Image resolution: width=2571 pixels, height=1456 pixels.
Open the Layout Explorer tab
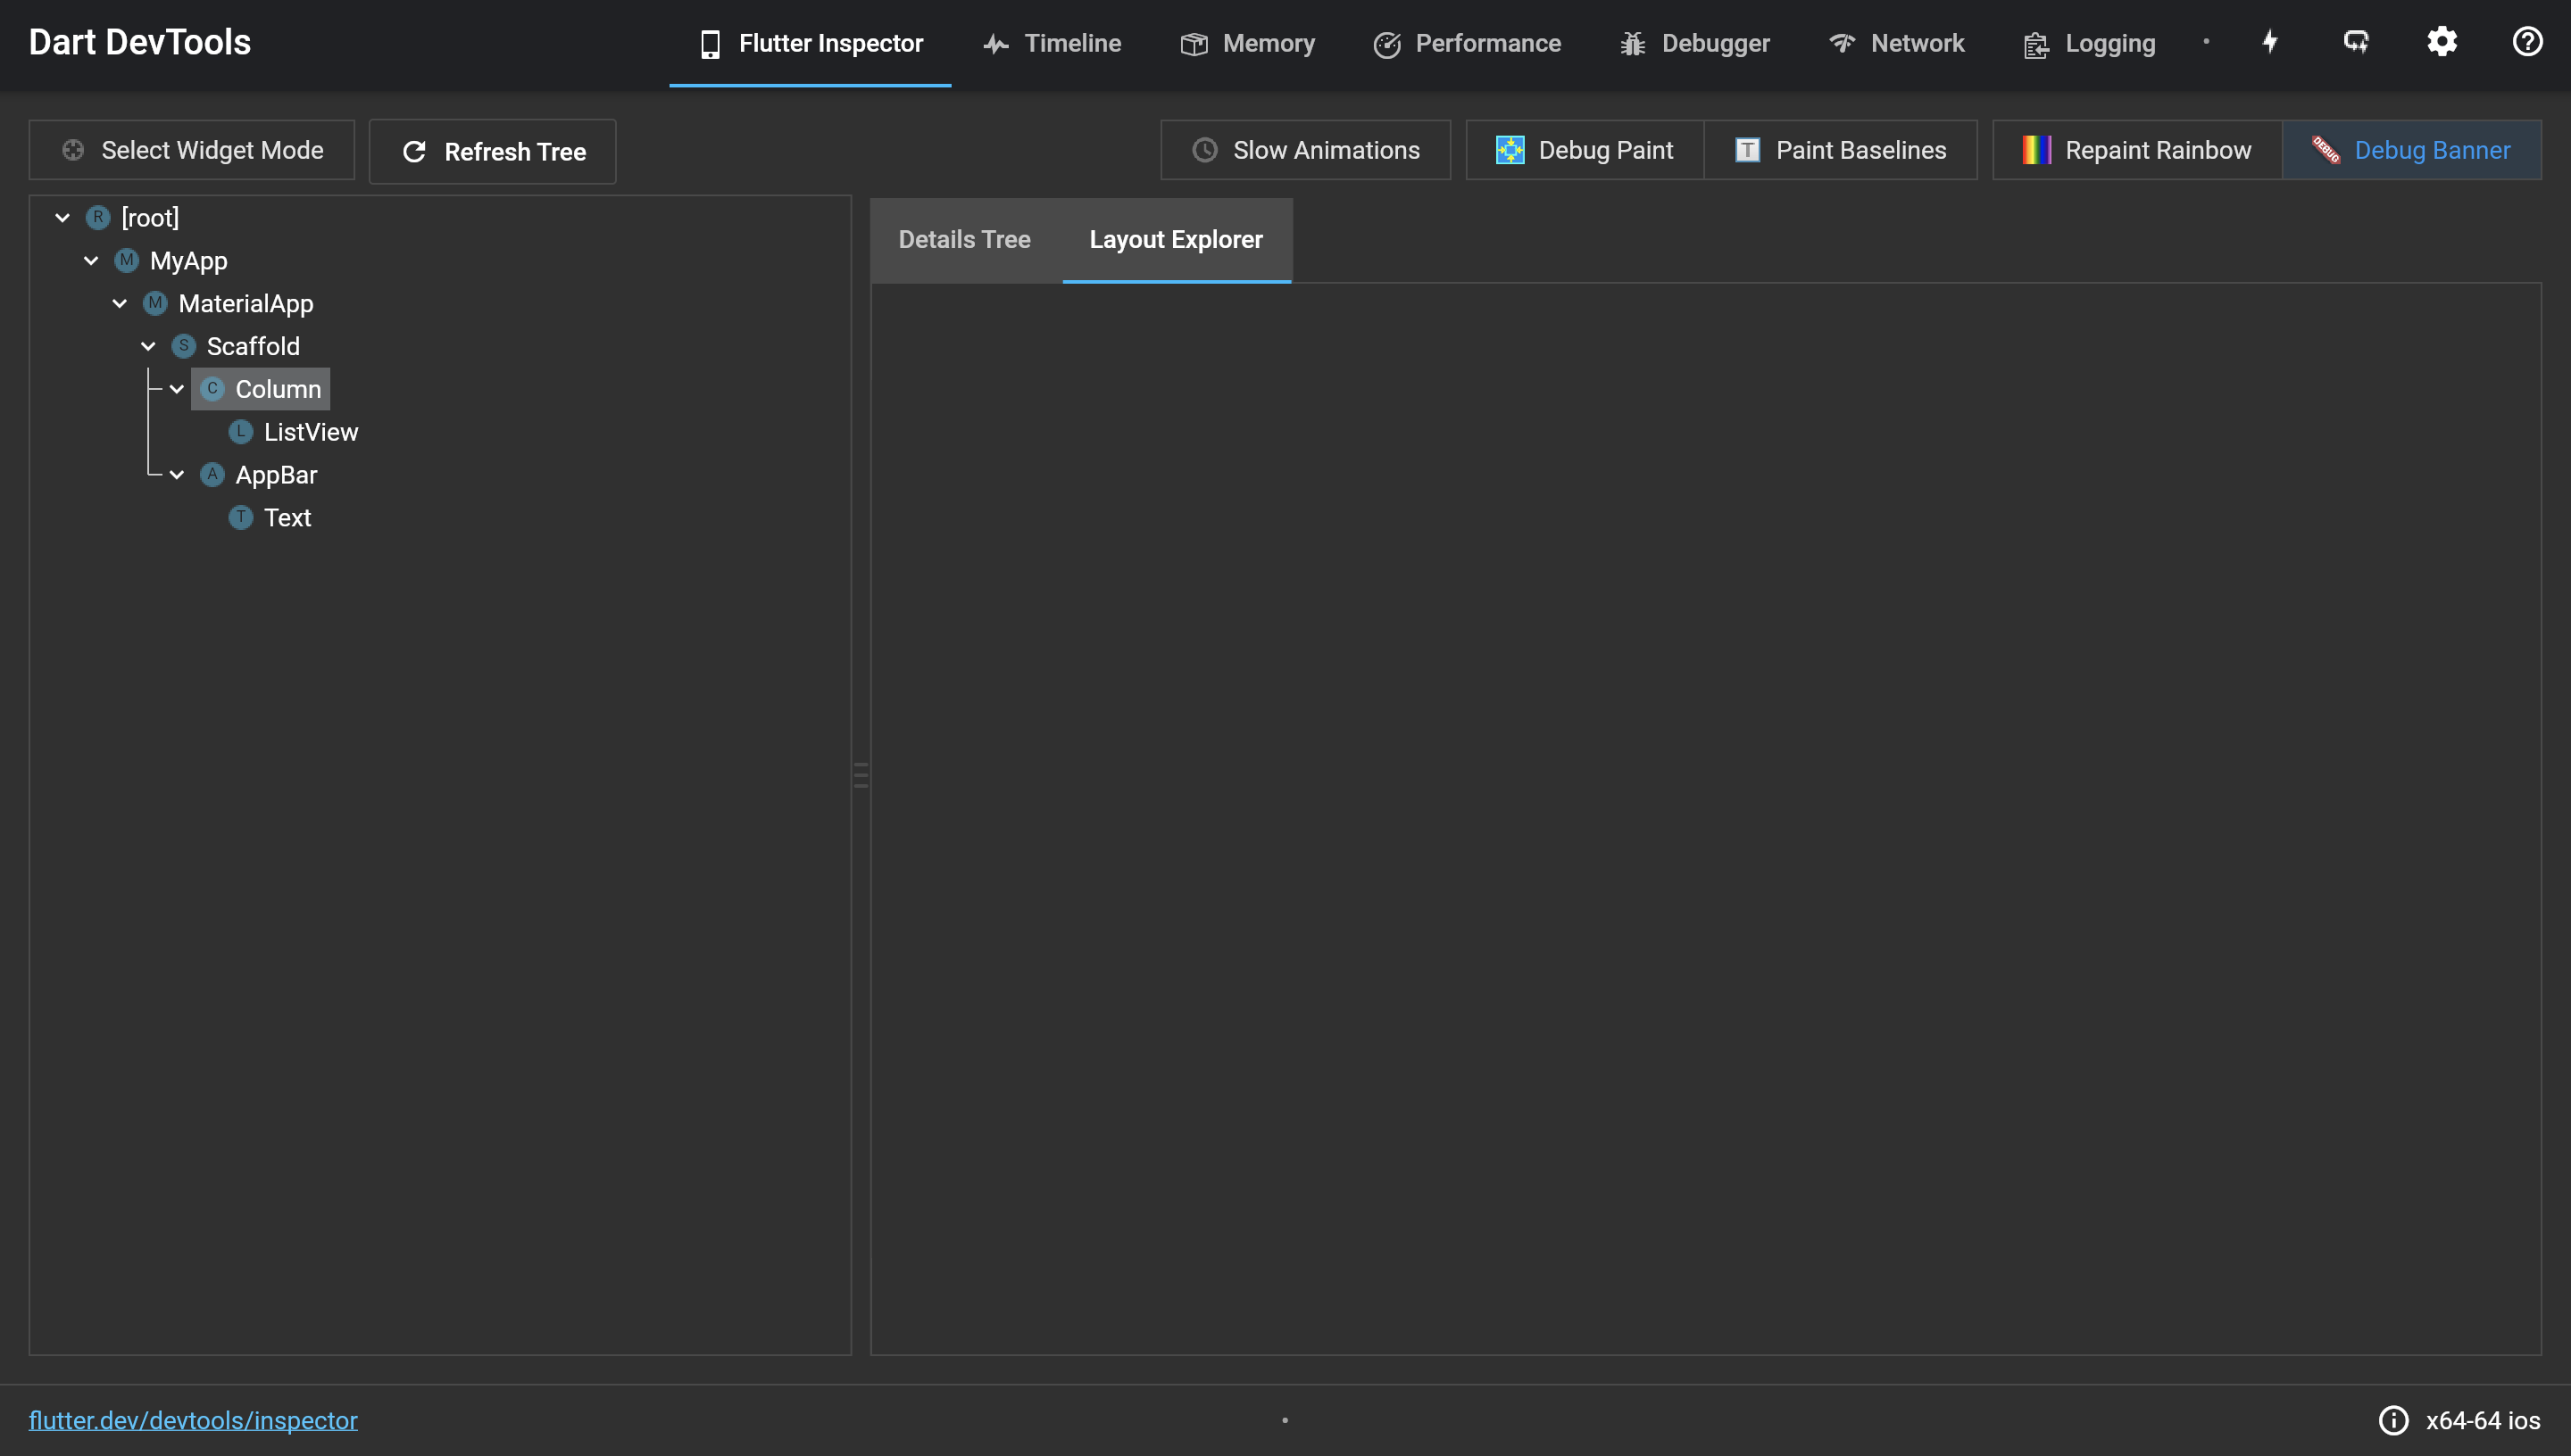pyautogui.click(x=1177, y=239)
